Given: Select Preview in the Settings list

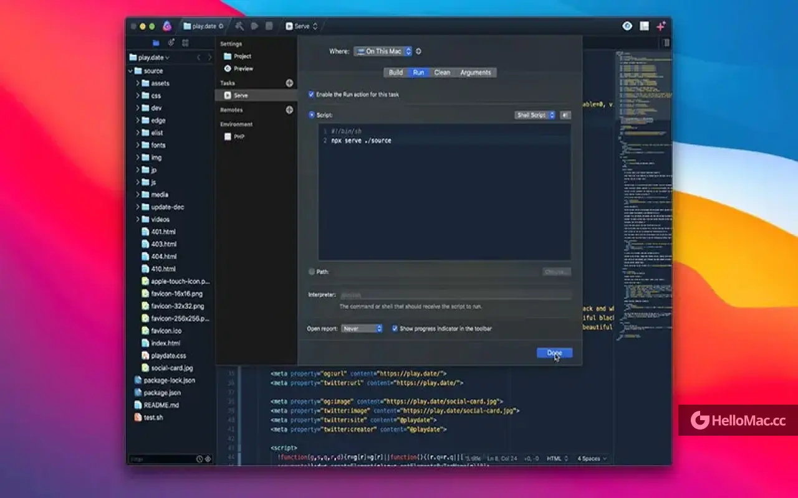Looking at the screenshot, I should pyautogui.click(x=239, y=68).
